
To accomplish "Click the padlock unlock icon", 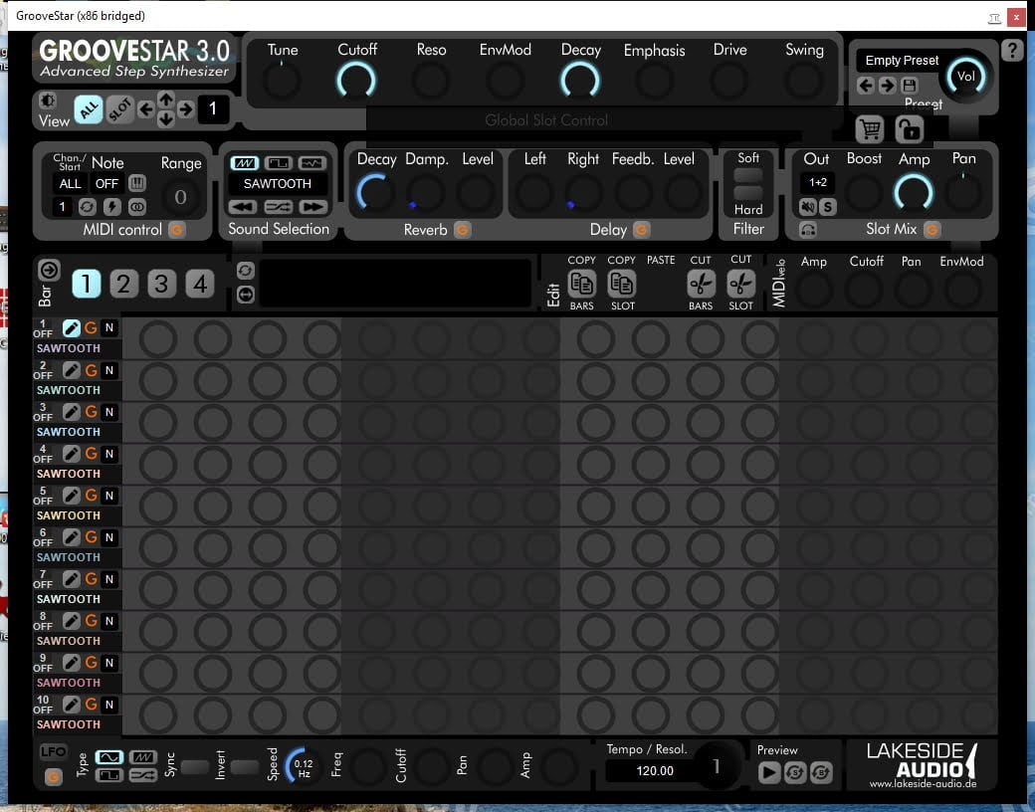I will [908, 128].
